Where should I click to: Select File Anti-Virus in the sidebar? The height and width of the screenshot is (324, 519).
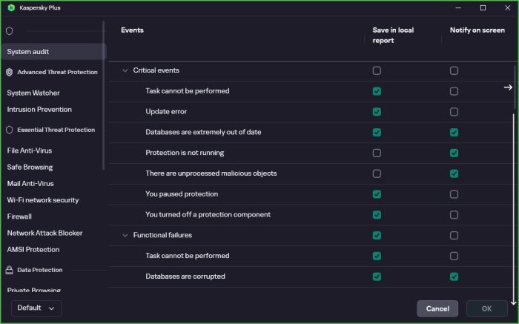coord(30,151)
